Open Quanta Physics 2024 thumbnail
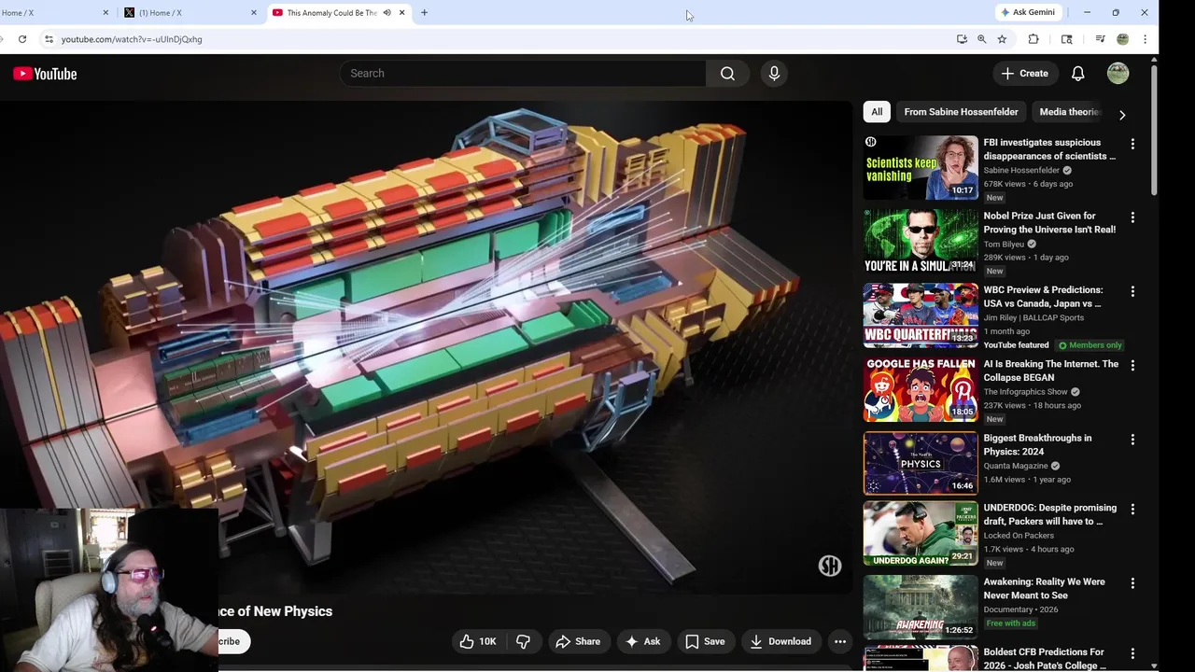 click(x=921, y=463)
